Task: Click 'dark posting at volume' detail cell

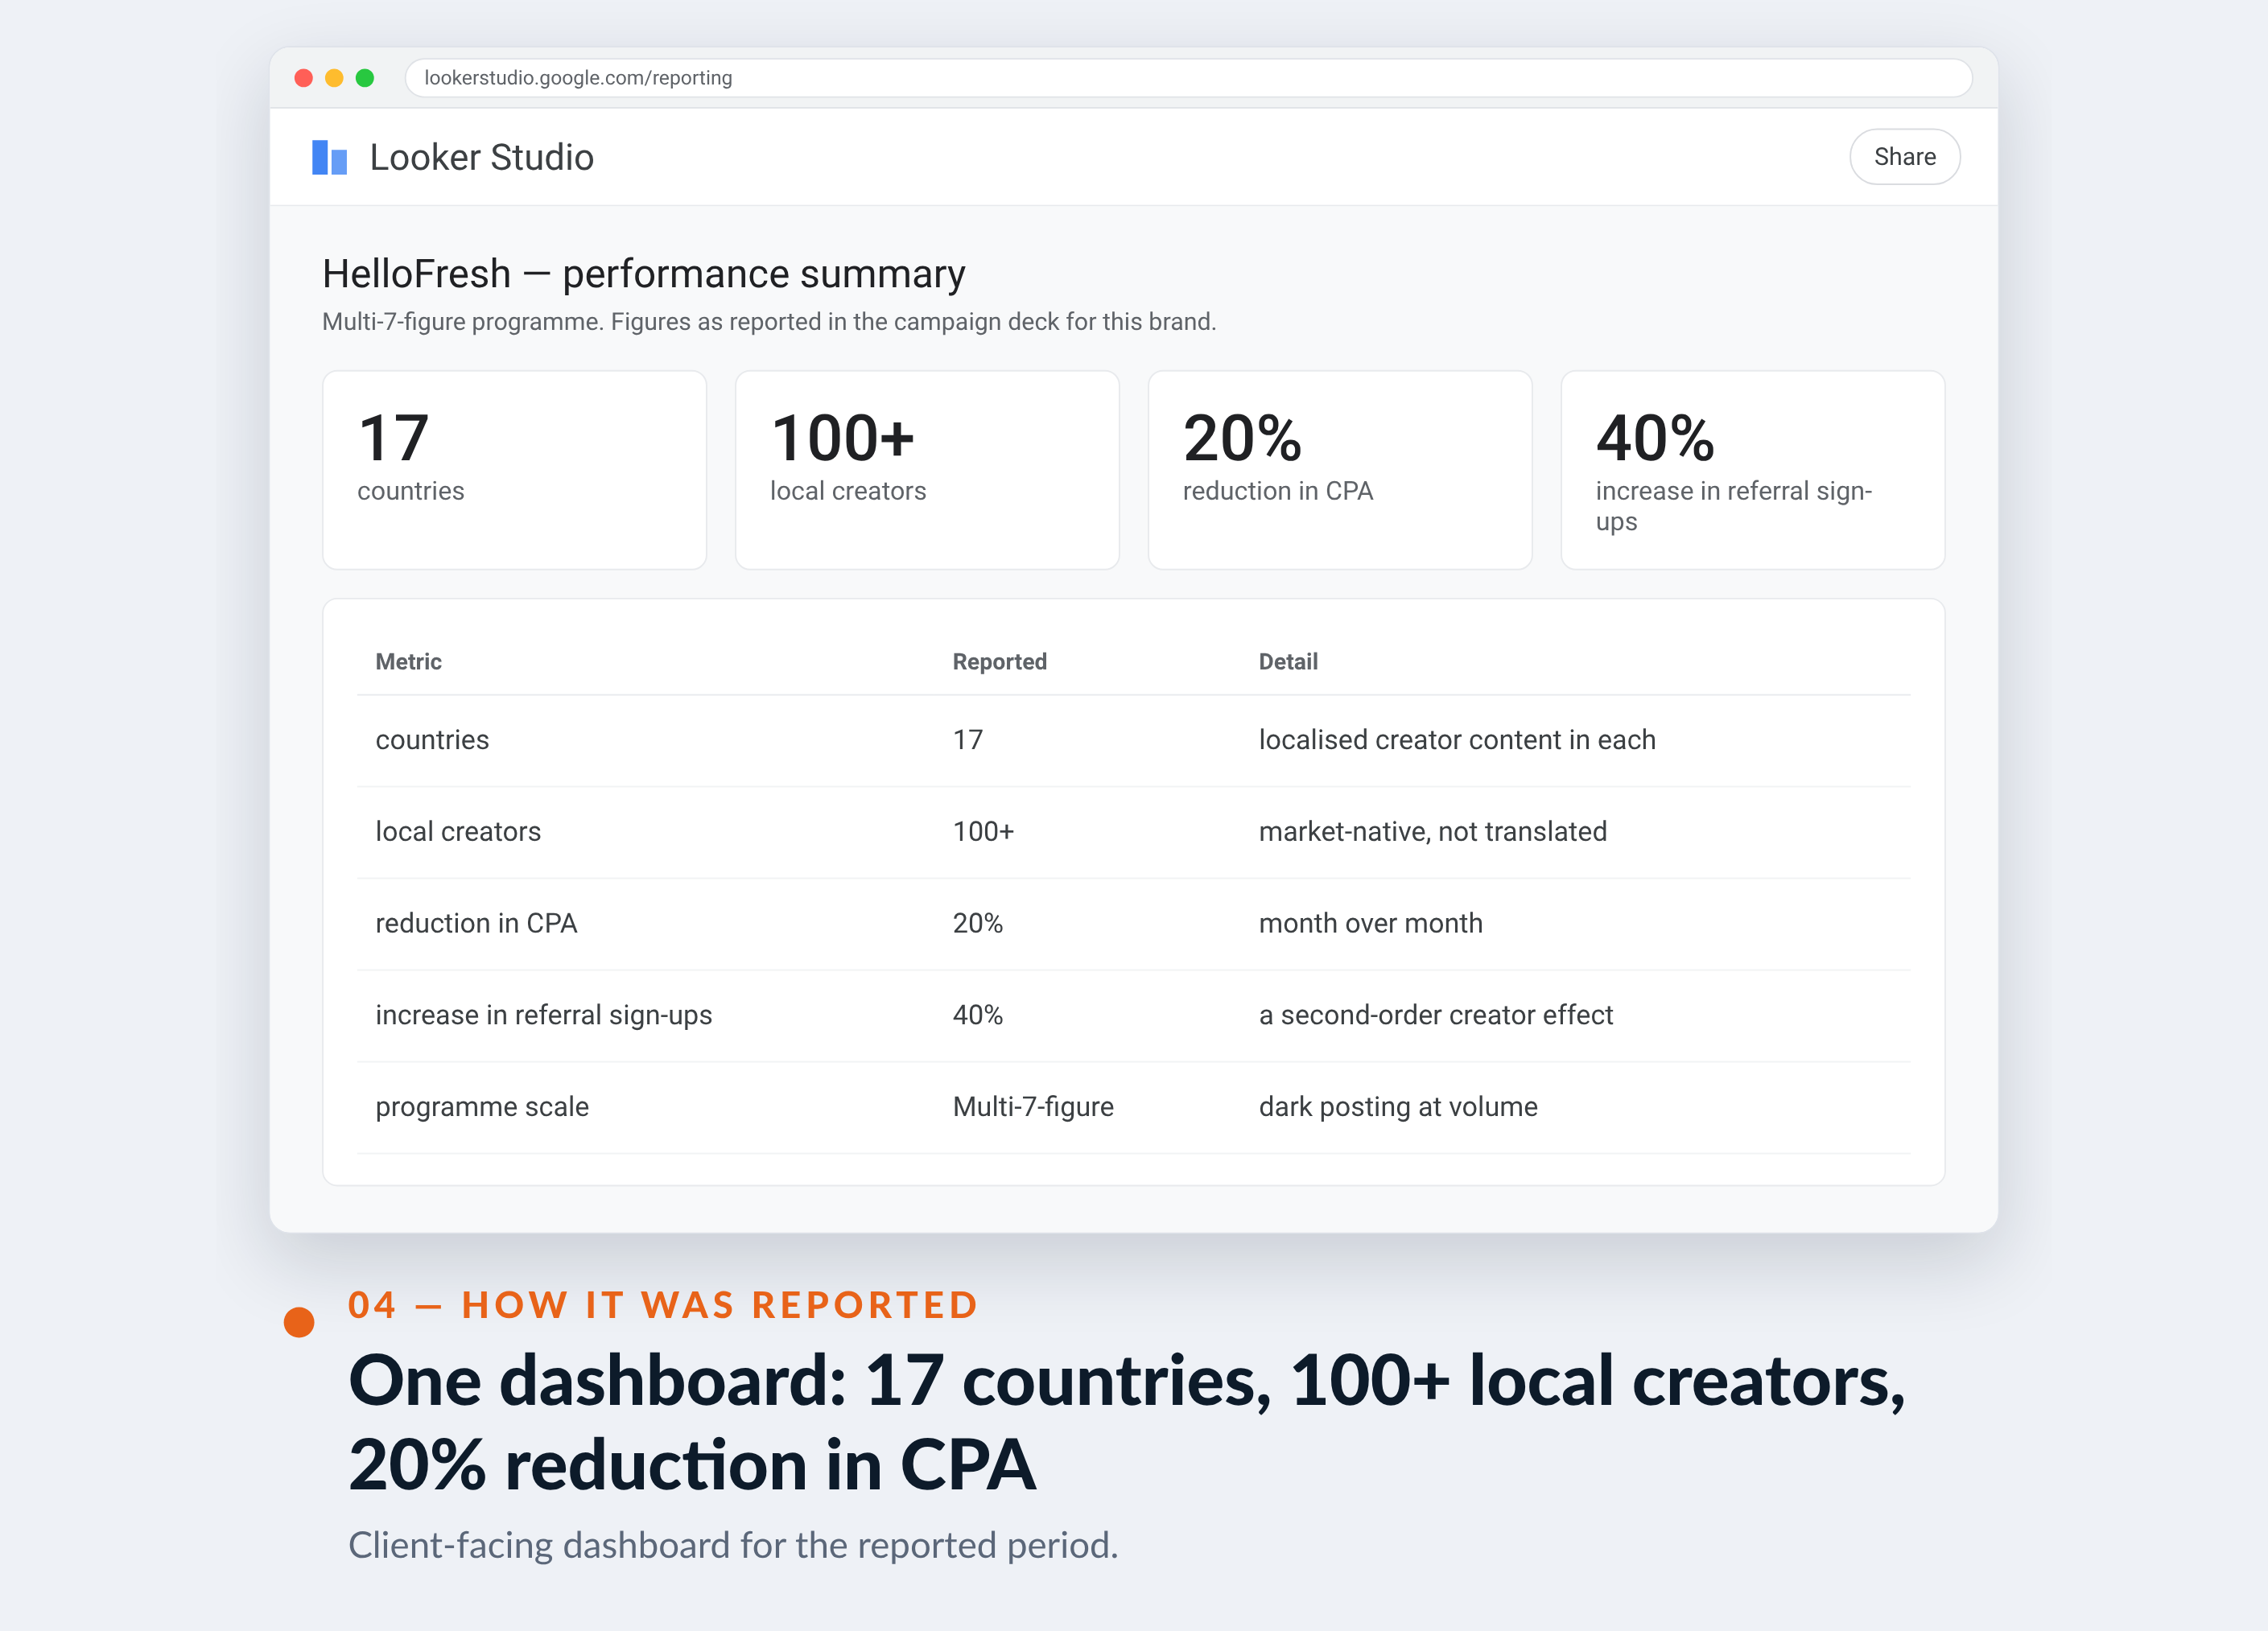Action: click(1398, 1107)
